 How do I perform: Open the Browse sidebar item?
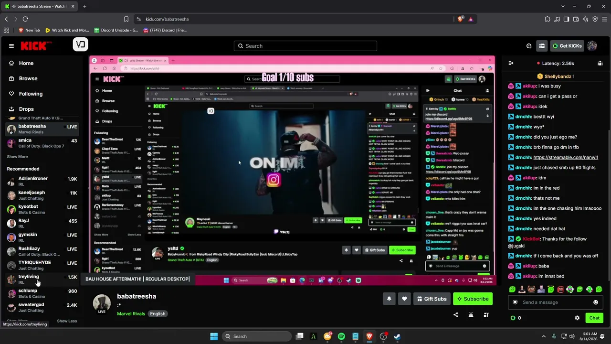pyautogui.click(x=42, y=78)
